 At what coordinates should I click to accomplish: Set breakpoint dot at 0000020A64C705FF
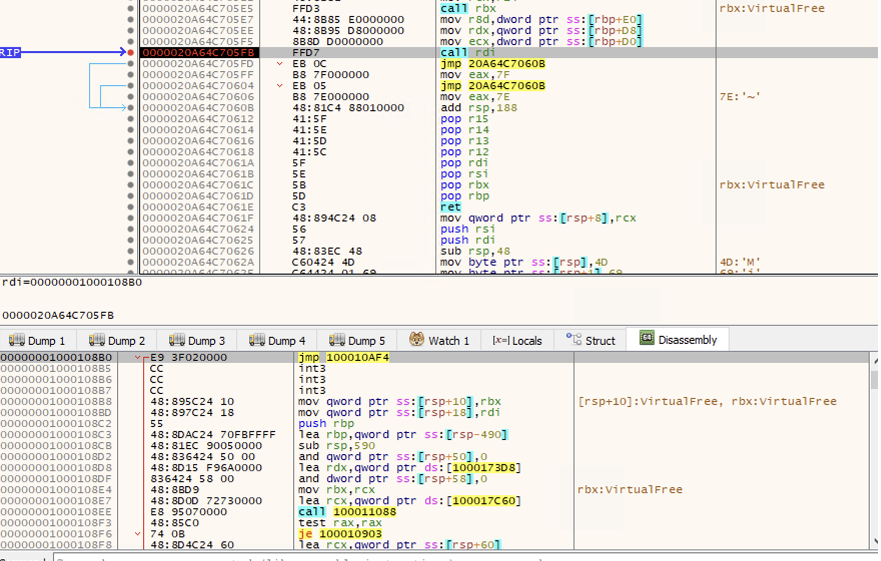pos(130,75)
